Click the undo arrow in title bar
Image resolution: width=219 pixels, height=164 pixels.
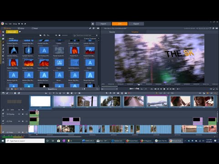(x=22, y=24)
